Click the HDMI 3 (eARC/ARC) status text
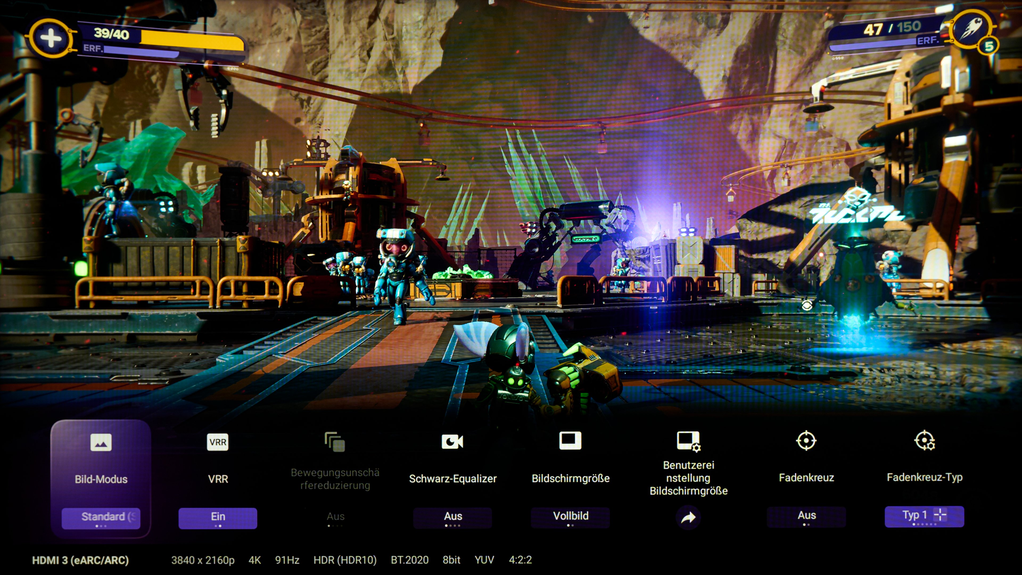This screenshot has height=575, width=1022. [80, 560]
